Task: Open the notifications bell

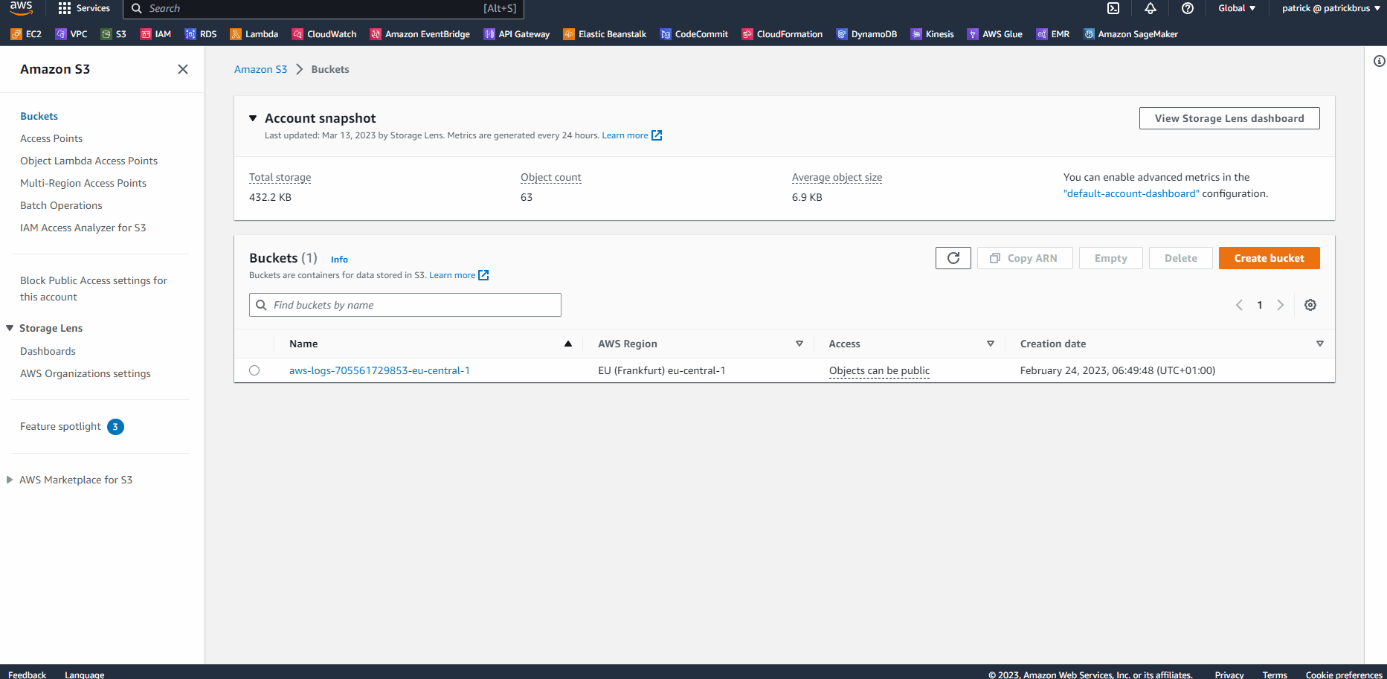Action: click(x=1151, y=8)
